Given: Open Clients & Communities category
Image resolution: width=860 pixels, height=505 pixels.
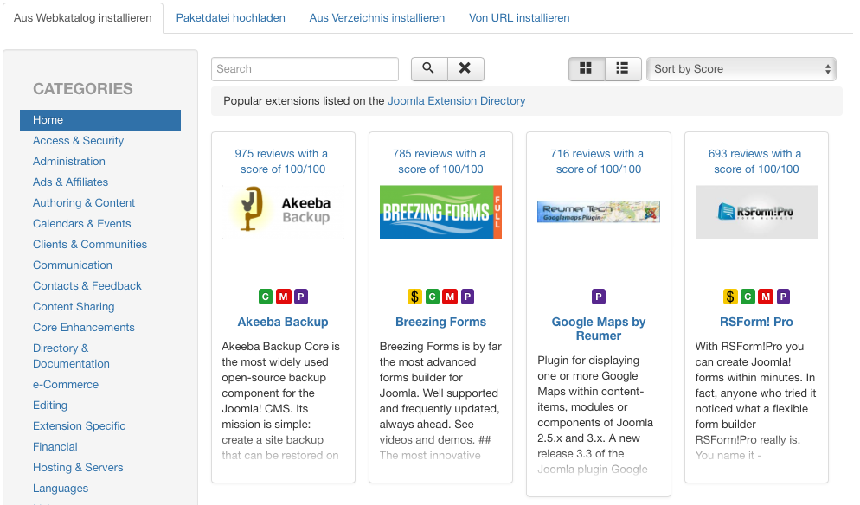Looking at the screenshot, I should click(x=90, y=245).
